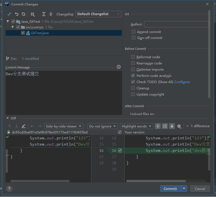This screenshot has height=197, width=216.
Task: Toggle the read-only lock icon in diff toolbar
Action: 172,126
